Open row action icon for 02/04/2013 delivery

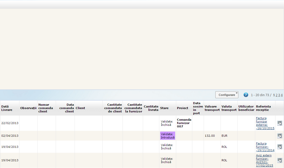[280, 136]
